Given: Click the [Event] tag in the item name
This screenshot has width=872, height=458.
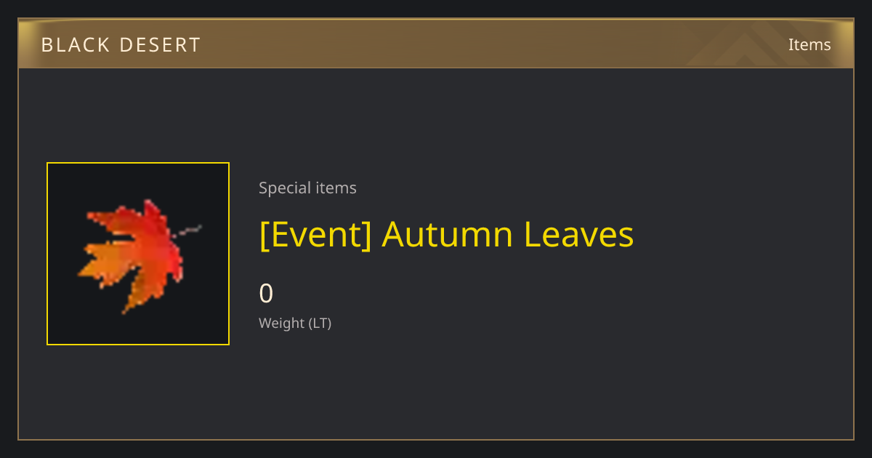Looking at the screenshot, I should pos(315,234).
